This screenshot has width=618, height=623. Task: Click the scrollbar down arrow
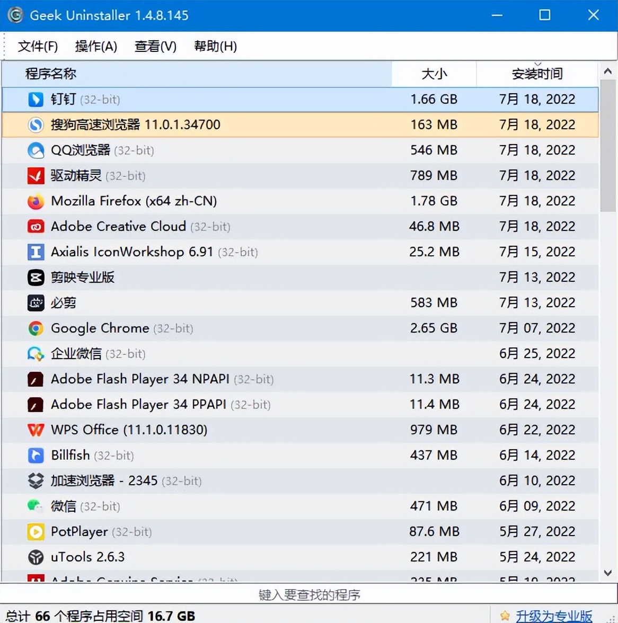point(608,573)
